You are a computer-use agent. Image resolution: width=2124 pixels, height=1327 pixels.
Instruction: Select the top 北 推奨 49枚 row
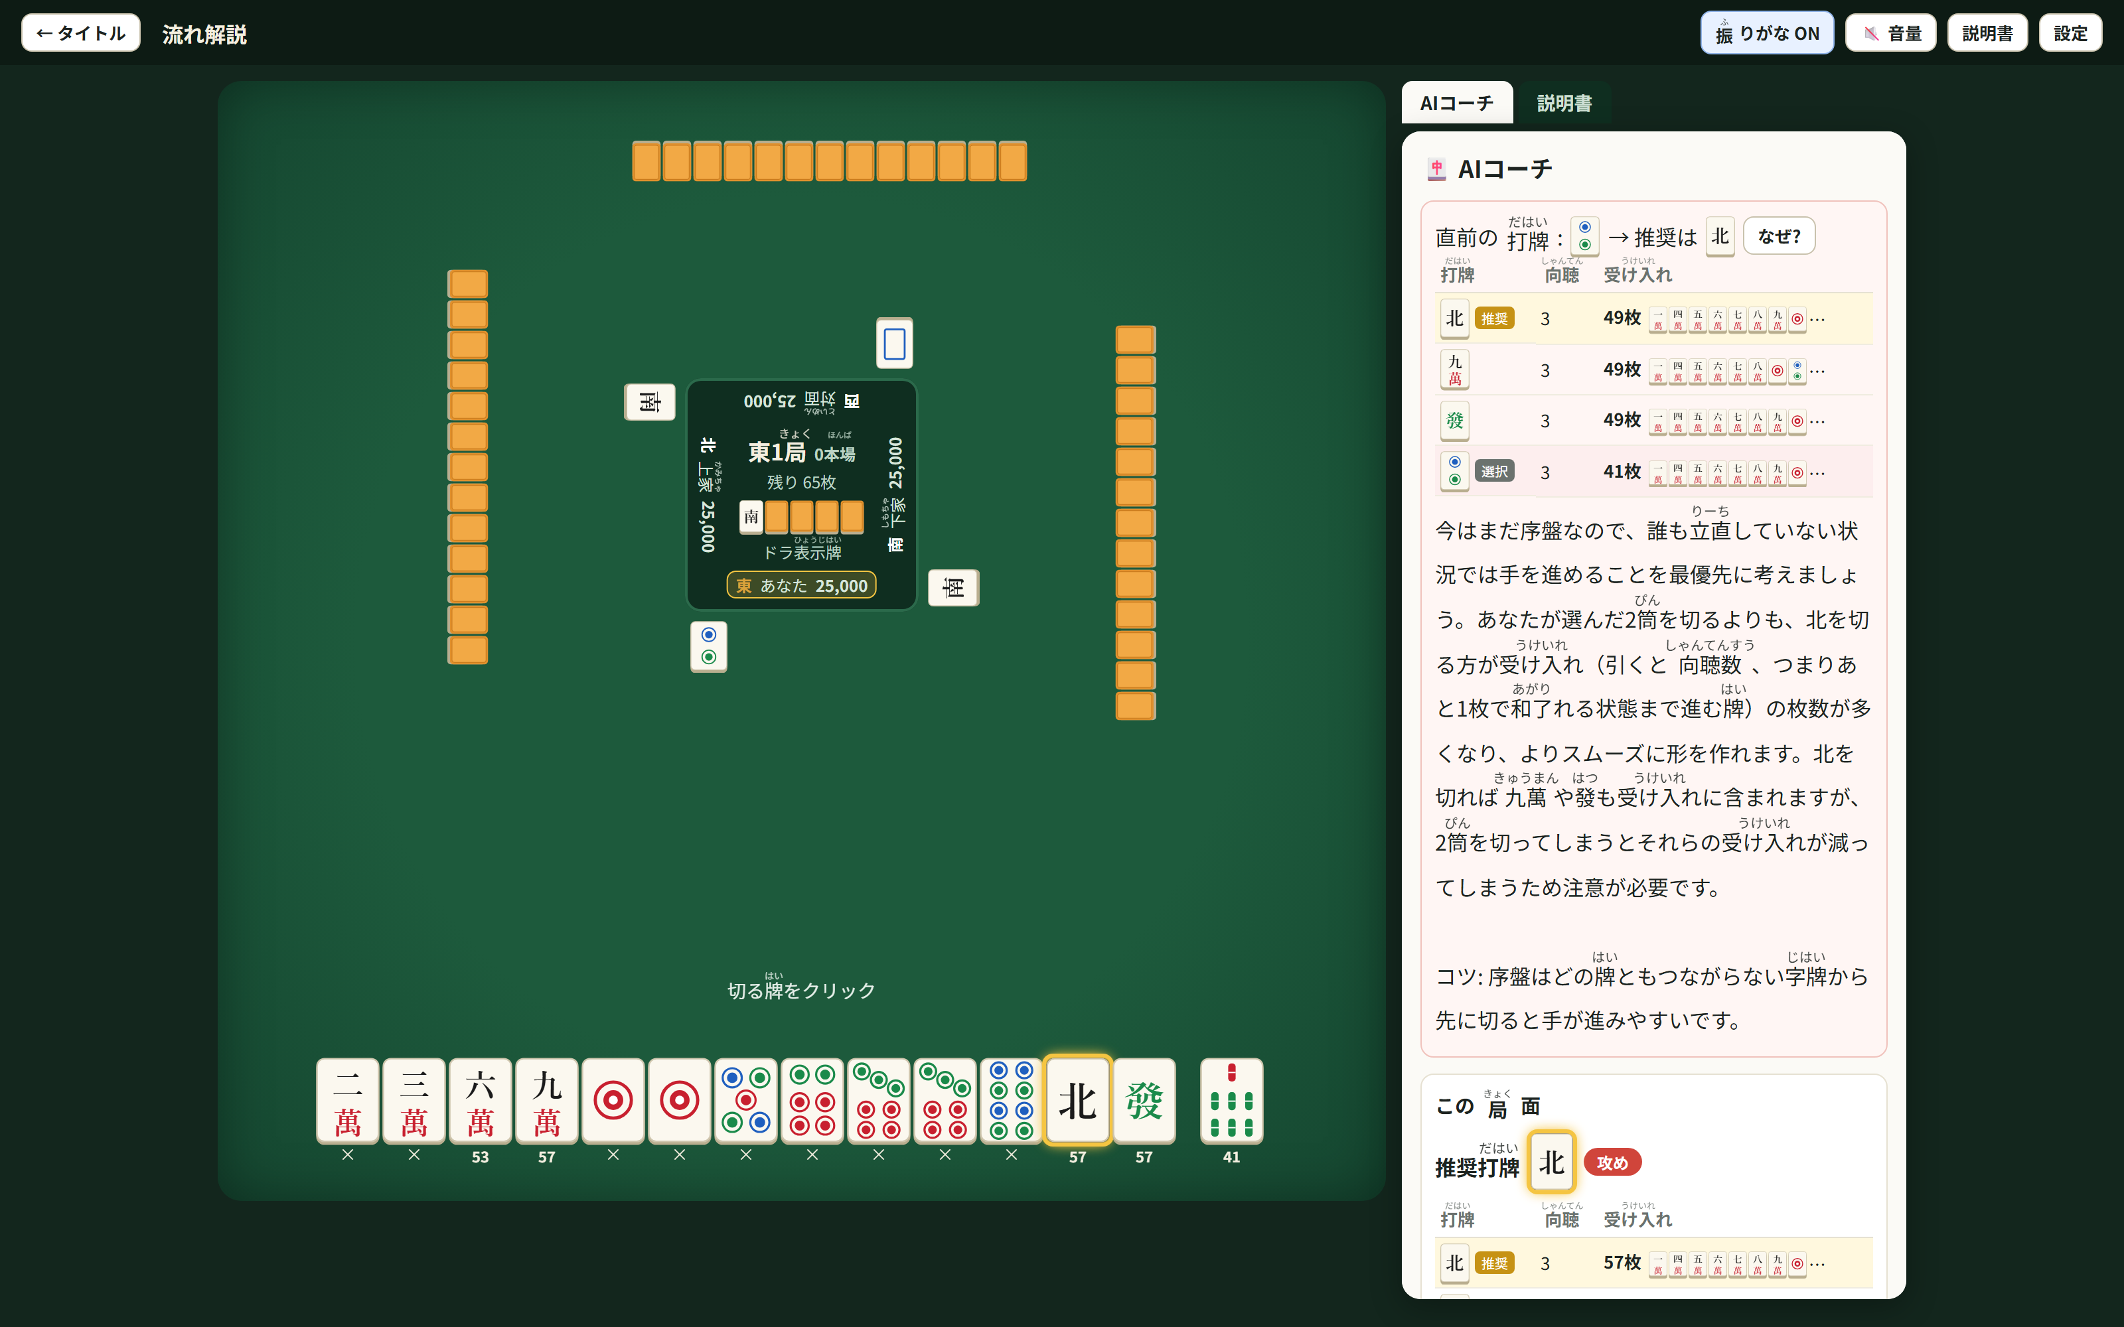click(1653, 318)
